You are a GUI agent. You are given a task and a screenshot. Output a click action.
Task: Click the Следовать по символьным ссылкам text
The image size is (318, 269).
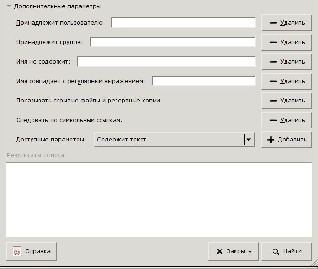coord(69,120)
